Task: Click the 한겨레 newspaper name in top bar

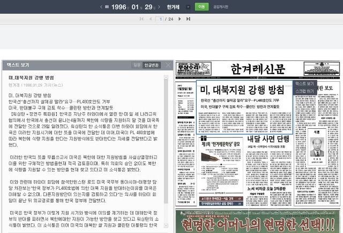Action: coord(173,7)
